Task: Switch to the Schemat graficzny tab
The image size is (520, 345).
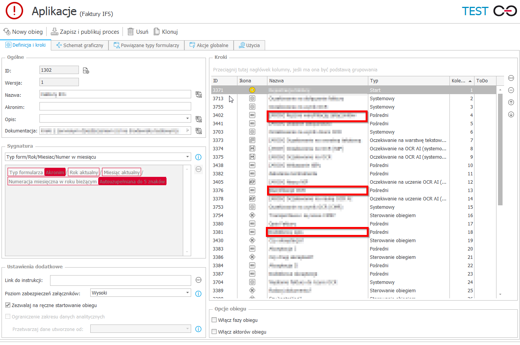Action: tap(80, 45)
